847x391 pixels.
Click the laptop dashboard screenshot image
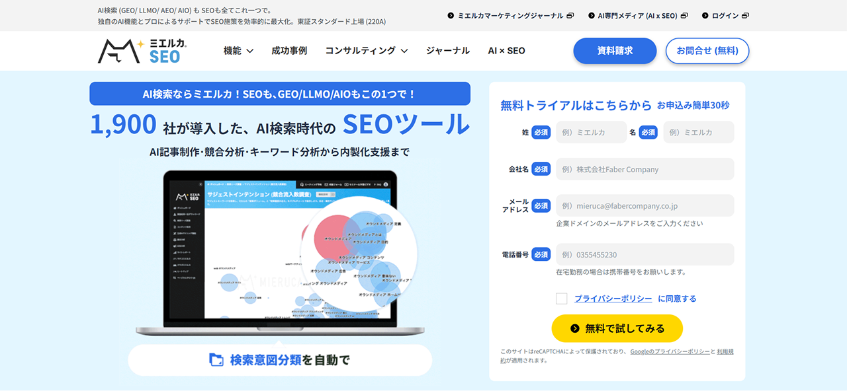click(x=280, y=253)
